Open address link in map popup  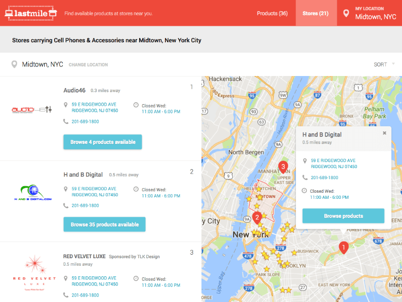click(334, 164)
